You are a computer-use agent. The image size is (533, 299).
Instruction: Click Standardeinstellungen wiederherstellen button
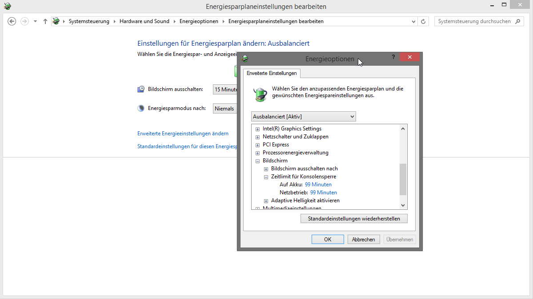[354, 219]
